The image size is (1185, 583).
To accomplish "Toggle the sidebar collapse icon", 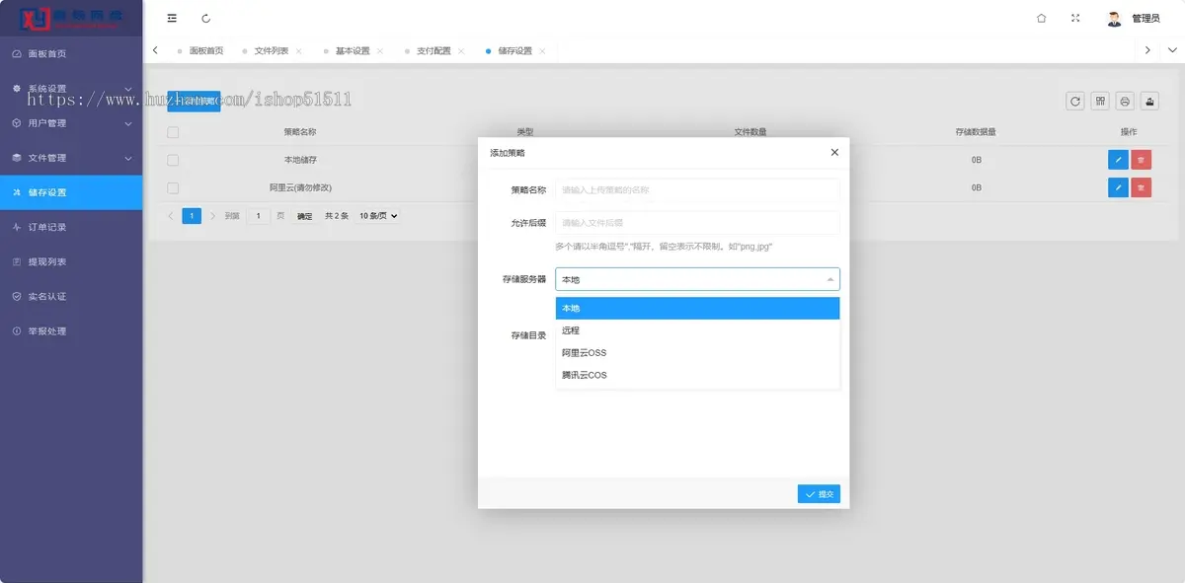I will click(x=172, y=18).
